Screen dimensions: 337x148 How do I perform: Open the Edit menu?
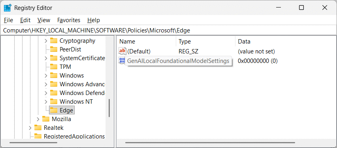(x=25, y=20)
